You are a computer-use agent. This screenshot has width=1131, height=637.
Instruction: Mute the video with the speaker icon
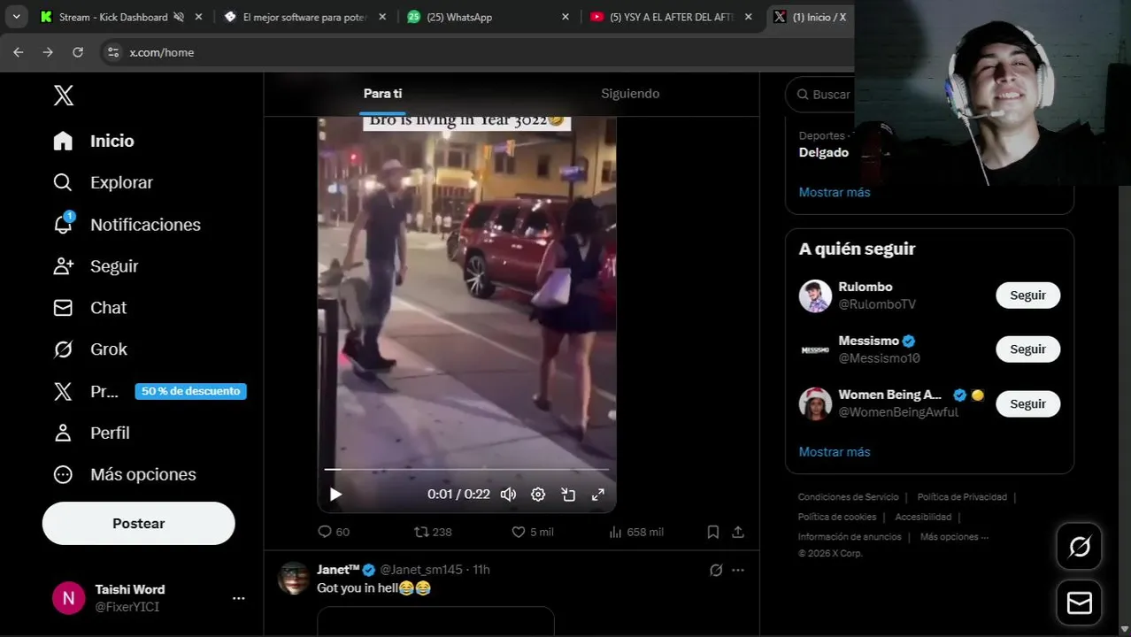point(508,495)
